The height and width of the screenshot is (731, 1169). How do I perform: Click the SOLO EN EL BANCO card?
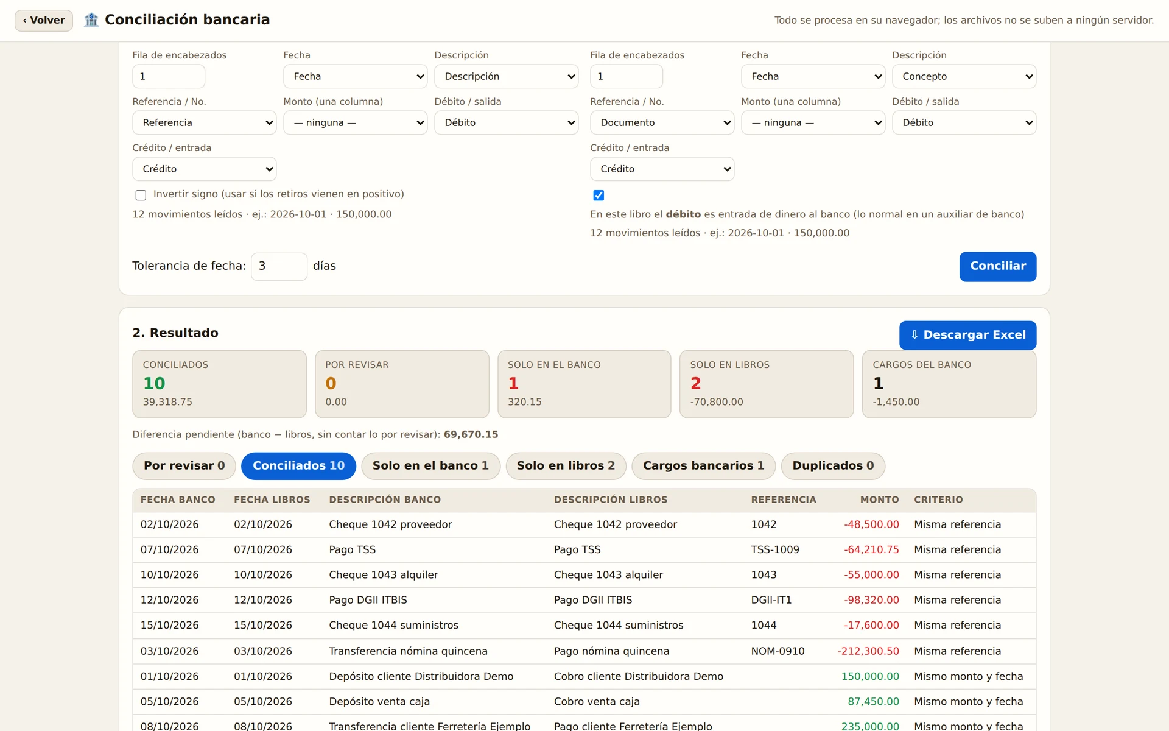point(584,384)
